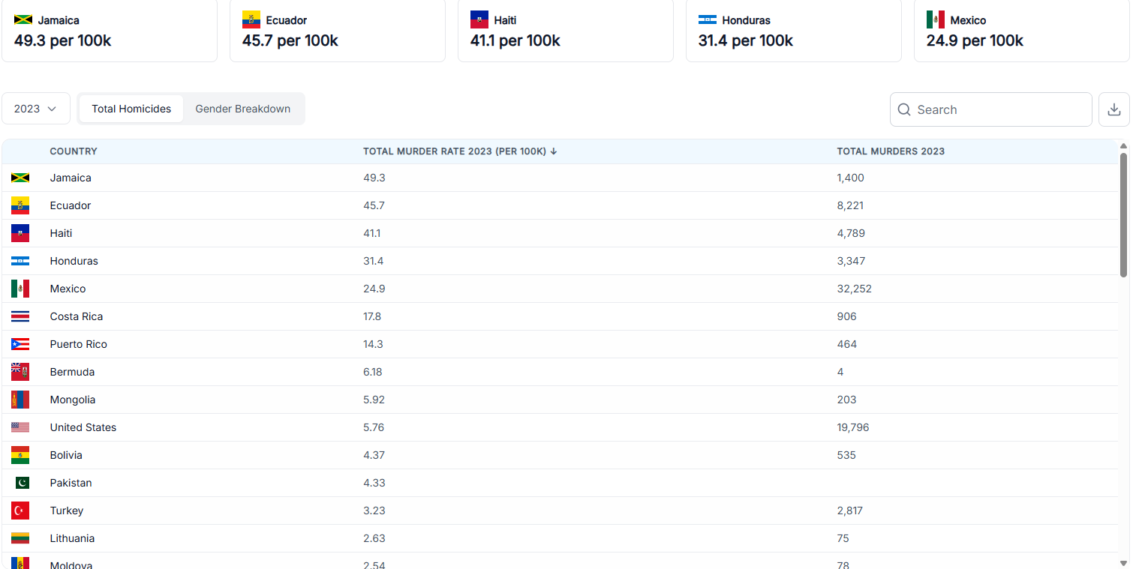Click the table vertical scrollbar thumb
Viewport: 1133px width, 569px height.
tap(1123, 214)
